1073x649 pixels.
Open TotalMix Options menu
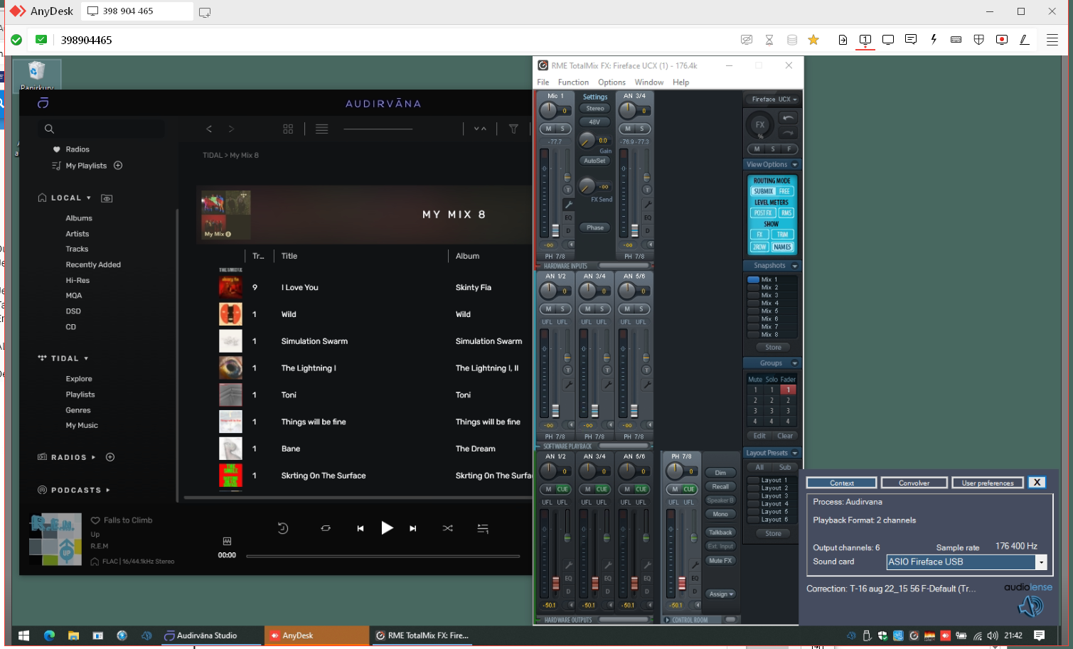(612, 82)
